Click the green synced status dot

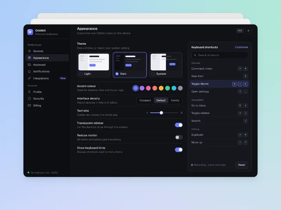pyautogui.click(x=28, y=173)
